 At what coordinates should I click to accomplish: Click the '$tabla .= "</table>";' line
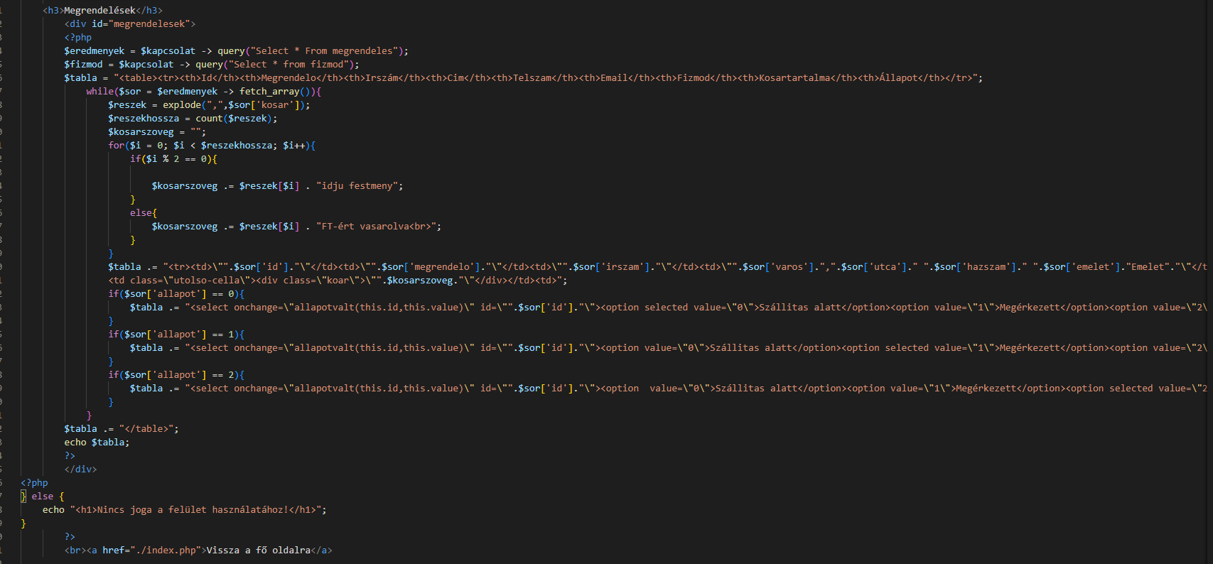point(122,429)
